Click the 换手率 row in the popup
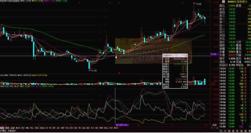This screenshot has width=251, height=133. point(175,84)
